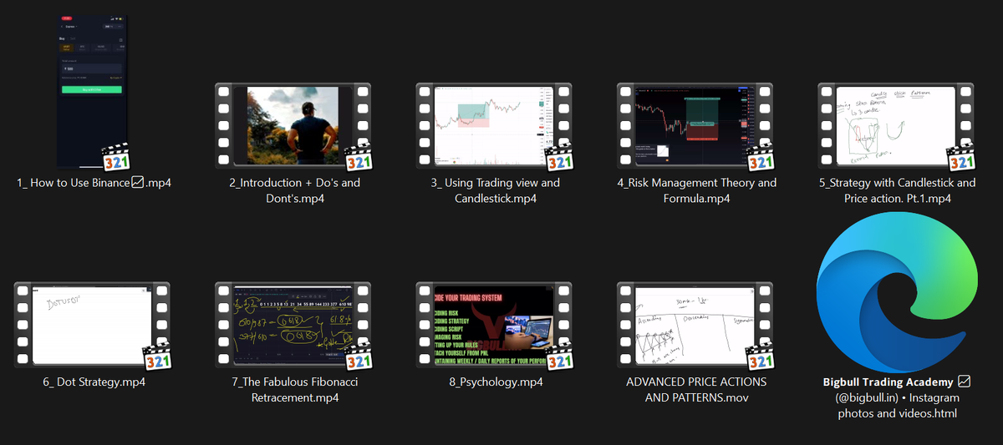Click the label '3_ Using Trading view and Candlestick.mp4'
The image size is (1003, 445).
[496, 190]
